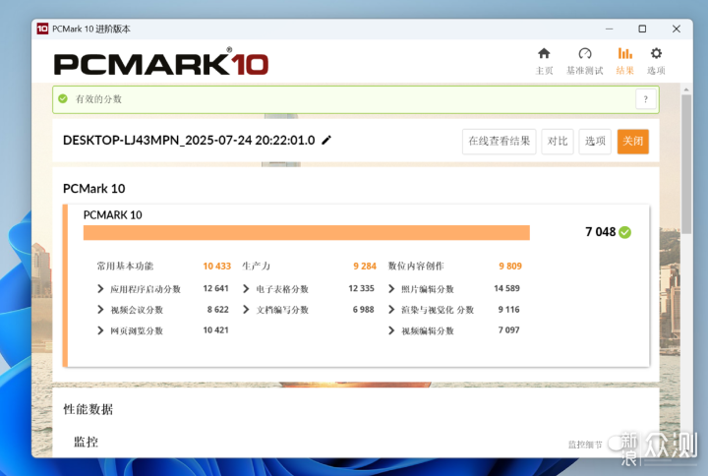Click the scrollbar up arrow
708x476 pixels.
(x=686, y=89)
